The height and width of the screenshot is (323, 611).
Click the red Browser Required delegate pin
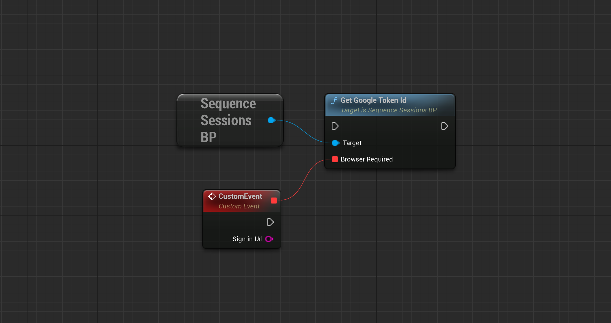coord(335,159)
